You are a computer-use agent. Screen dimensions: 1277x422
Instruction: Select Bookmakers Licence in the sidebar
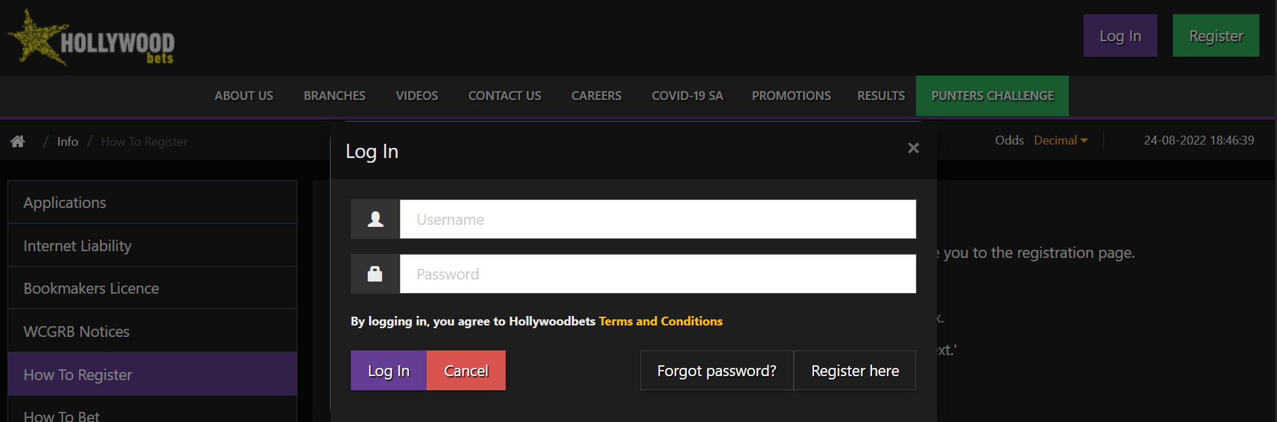[91, 288]
